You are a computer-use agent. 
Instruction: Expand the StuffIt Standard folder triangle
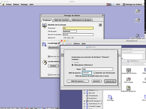click(x=84, y=101)
